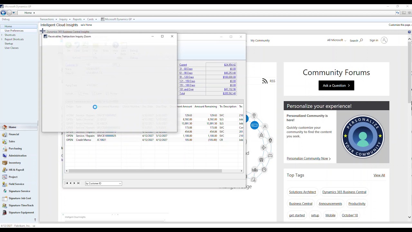Image resolution: width=412 pixels, height=232 pixels.
Task: Click the Home breadcrumb arrow
Action: (x=34, y=13)
